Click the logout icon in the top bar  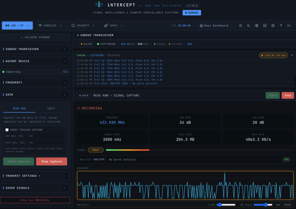tap(289, 25)
